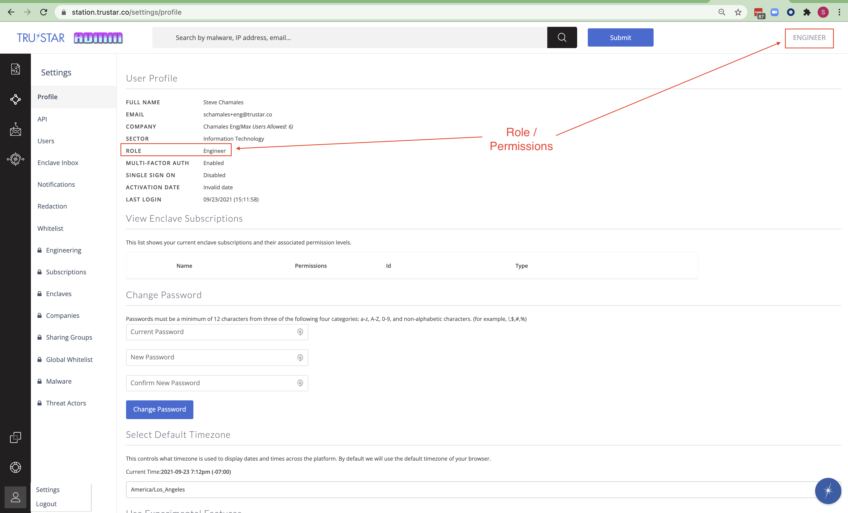Click the last login value 09/23/2021 (15:11:58)
This screenshot has height=513, width=848.
tap(231, 199)
